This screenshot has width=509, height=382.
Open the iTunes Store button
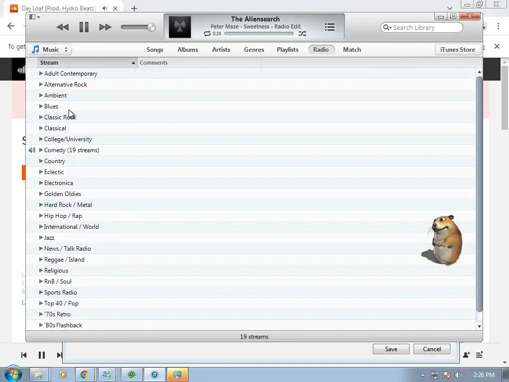click(x=457, y=50)
